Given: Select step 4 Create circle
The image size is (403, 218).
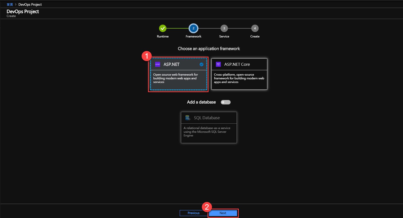Looking at the screenshot, I should [x=255, y=28].
